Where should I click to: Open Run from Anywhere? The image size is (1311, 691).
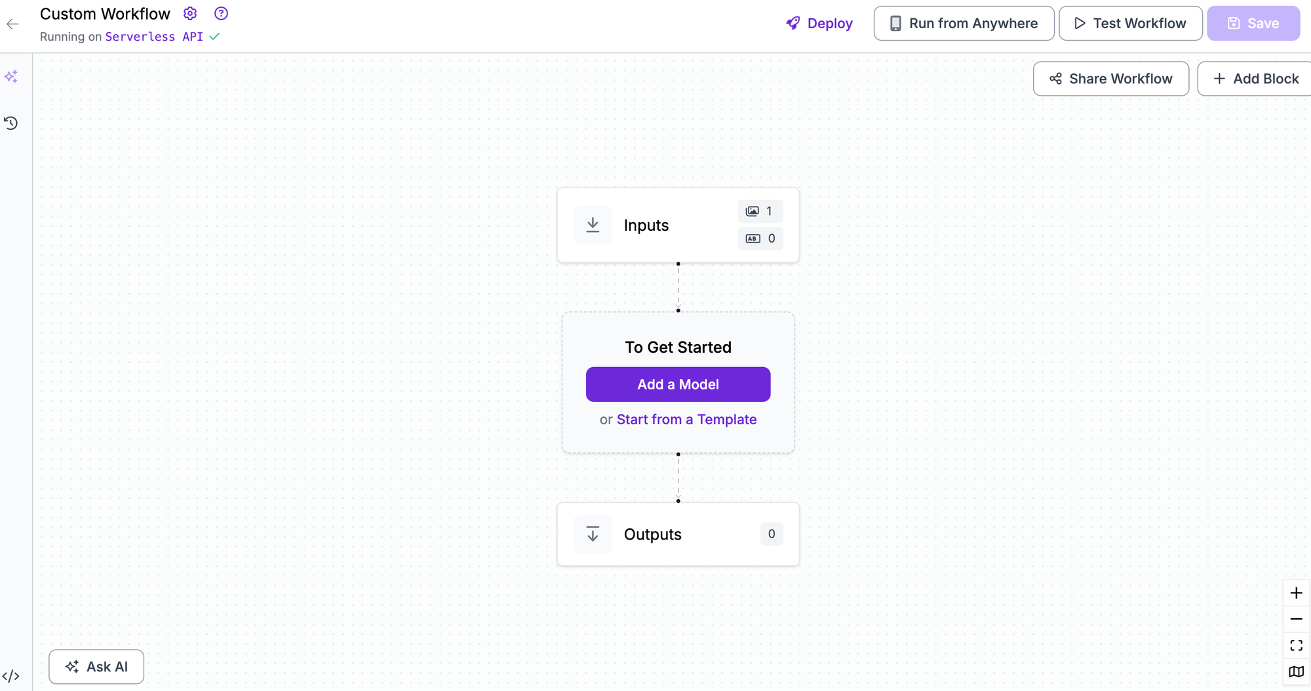pos(964,24)
